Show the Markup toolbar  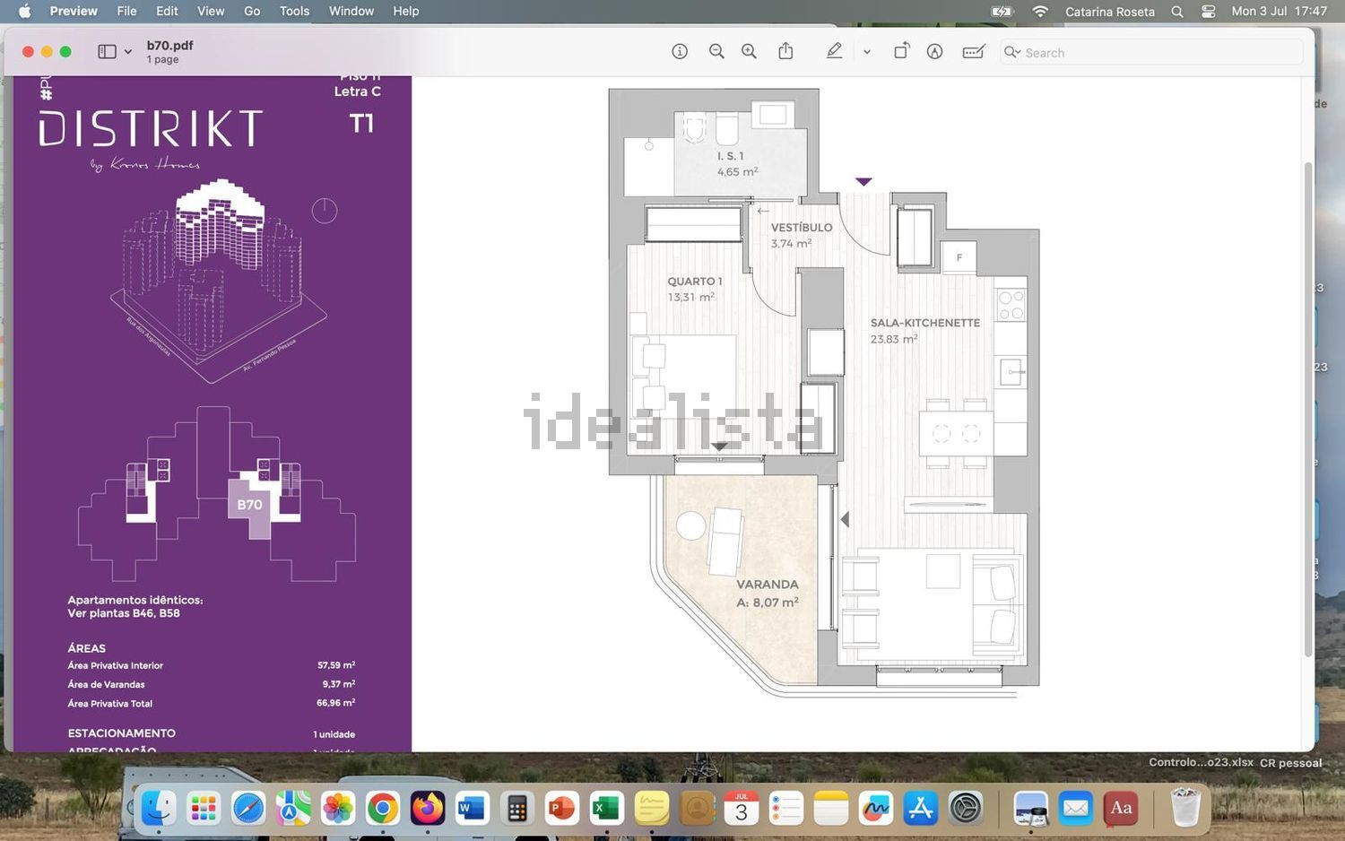pos(934,52)
